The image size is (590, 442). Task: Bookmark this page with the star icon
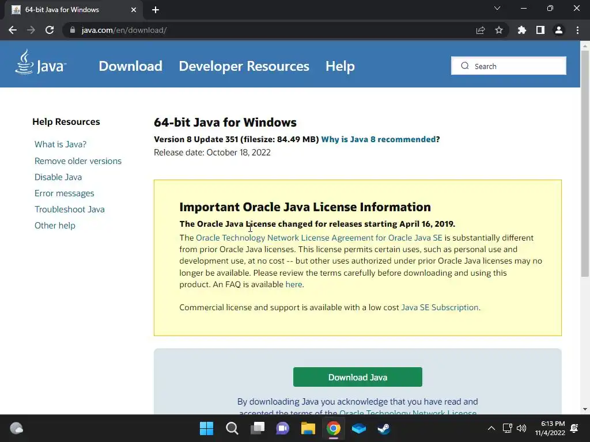[x=499, y=30]
